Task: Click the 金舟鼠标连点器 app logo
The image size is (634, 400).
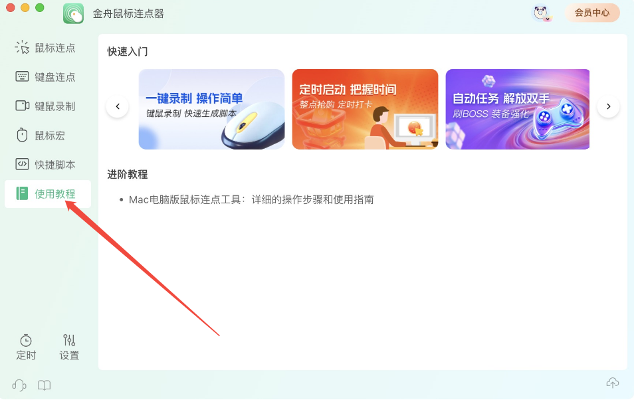Action: (74, 13)
